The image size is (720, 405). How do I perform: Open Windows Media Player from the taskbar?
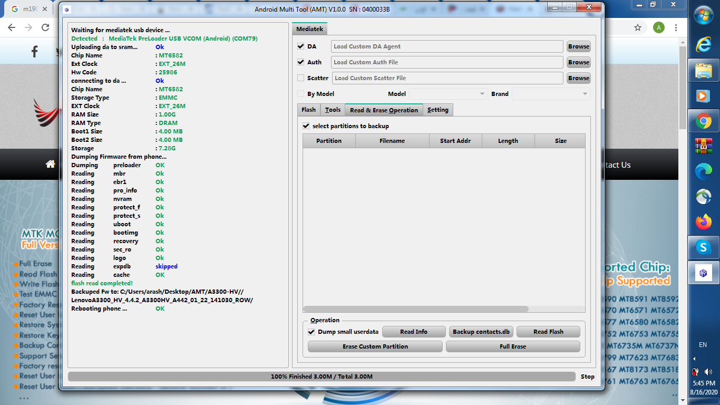(x=704, y=96)
